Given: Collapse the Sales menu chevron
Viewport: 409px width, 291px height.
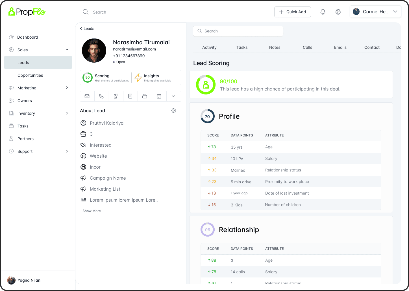Looking at the screenshot, I should tap(67, 50).
